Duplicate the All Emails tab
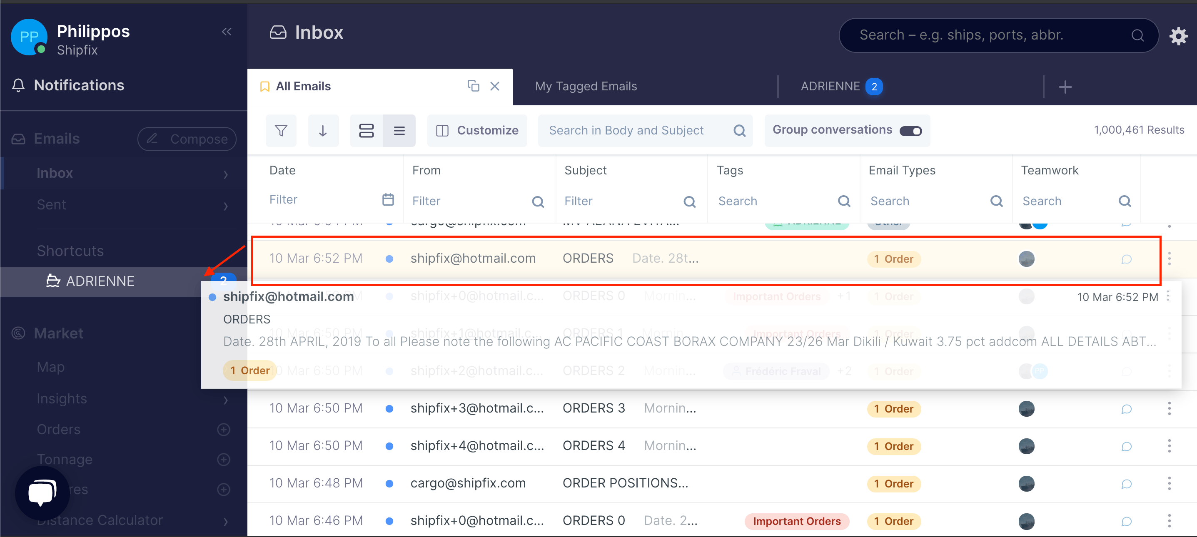Screen dimensions: 1197x537 click(473, 86)
